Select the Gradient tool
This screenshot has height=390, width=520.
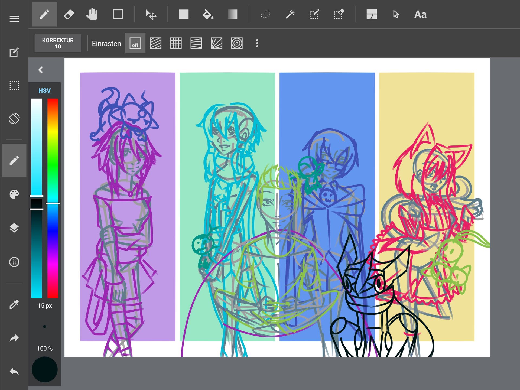tap(232, 14)
